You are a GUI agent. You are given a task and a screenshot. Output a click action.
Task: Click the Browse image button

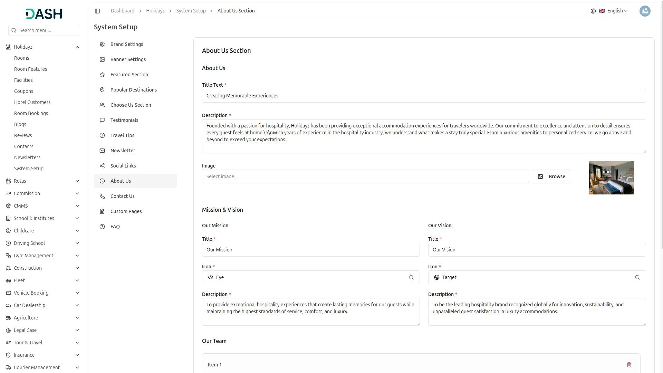pyautogui.click(x=551, y=176)
